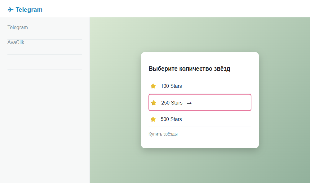Click the star icon beside 500 Stars
The image size is (310, 183).
tap(153, 119)
